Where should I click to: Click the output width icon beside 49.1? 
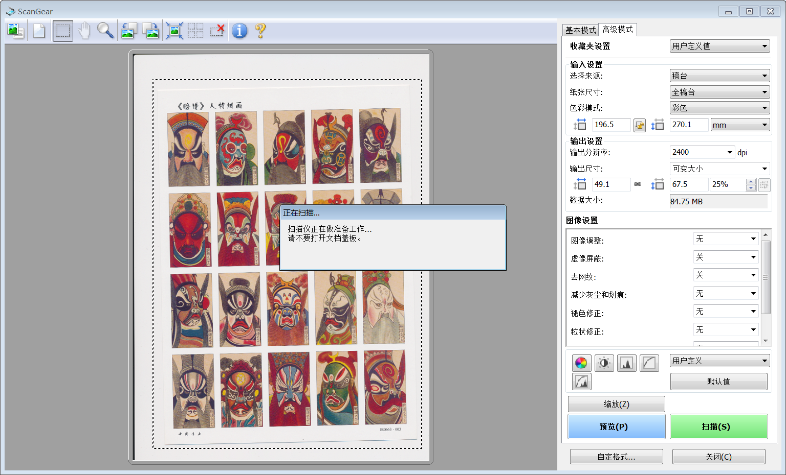pos(580,184)
